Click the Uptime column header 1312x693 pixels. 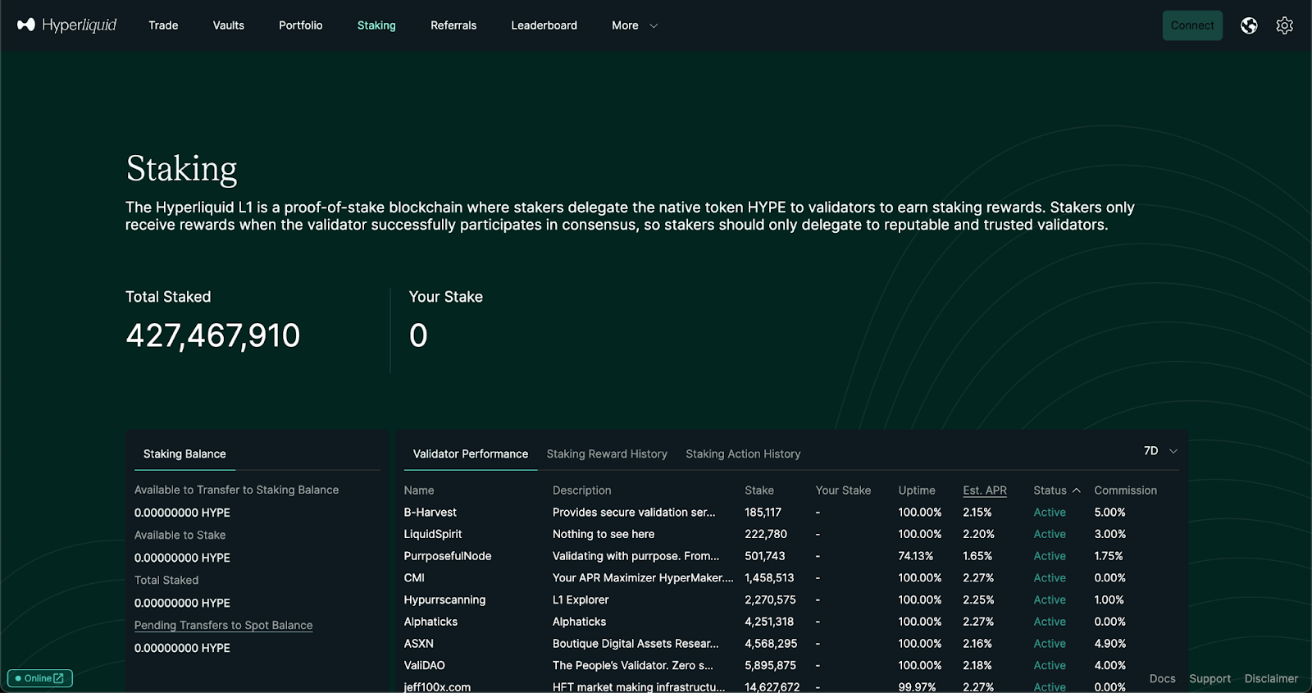[917, 490]
